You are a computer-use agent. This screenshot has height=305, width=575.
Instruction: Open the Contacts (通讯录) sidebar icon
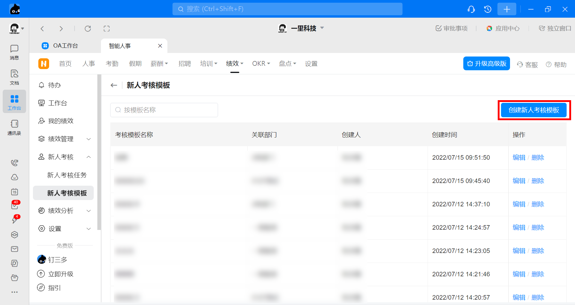(14, 127)
